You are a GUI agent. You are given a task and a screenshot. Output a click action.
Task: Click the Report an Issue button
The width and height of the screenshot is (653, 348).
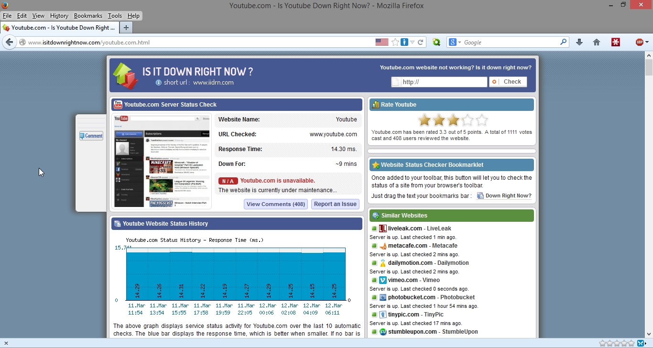pos(335,204)
